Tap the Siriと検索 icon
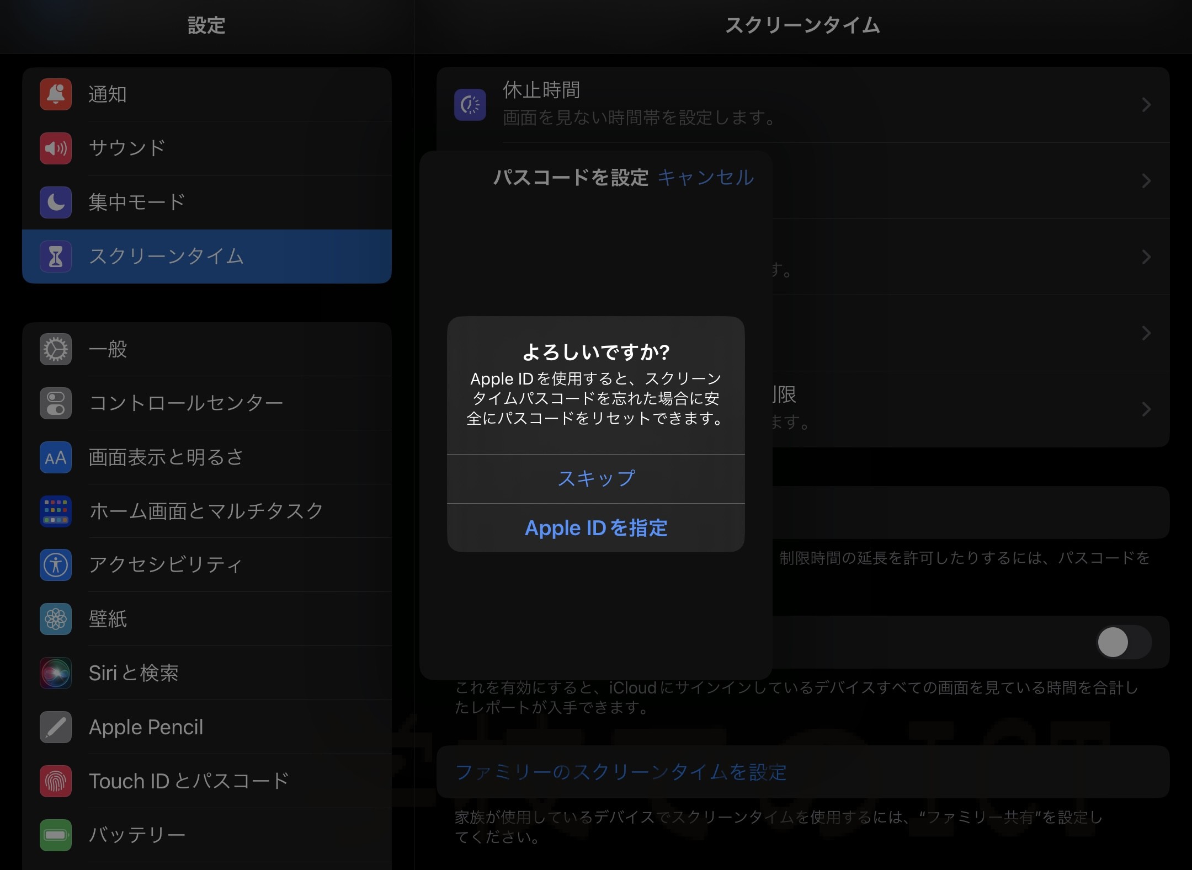The width and height of the screenshot is (1192, 870). click(x=56, y=673)
